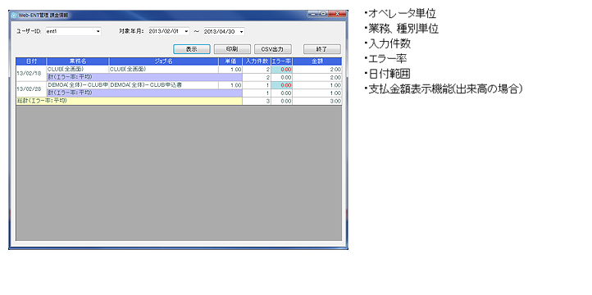Select ジョブ名 cell CLUB(全画面)

163,70
